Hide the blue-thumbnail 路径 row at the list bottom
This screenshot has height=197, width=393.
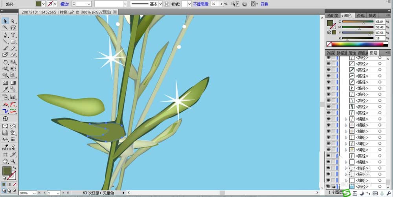point(328,186)
